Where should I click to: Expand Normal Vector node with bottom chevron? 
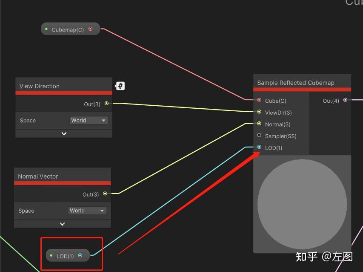tap(62, 224)
